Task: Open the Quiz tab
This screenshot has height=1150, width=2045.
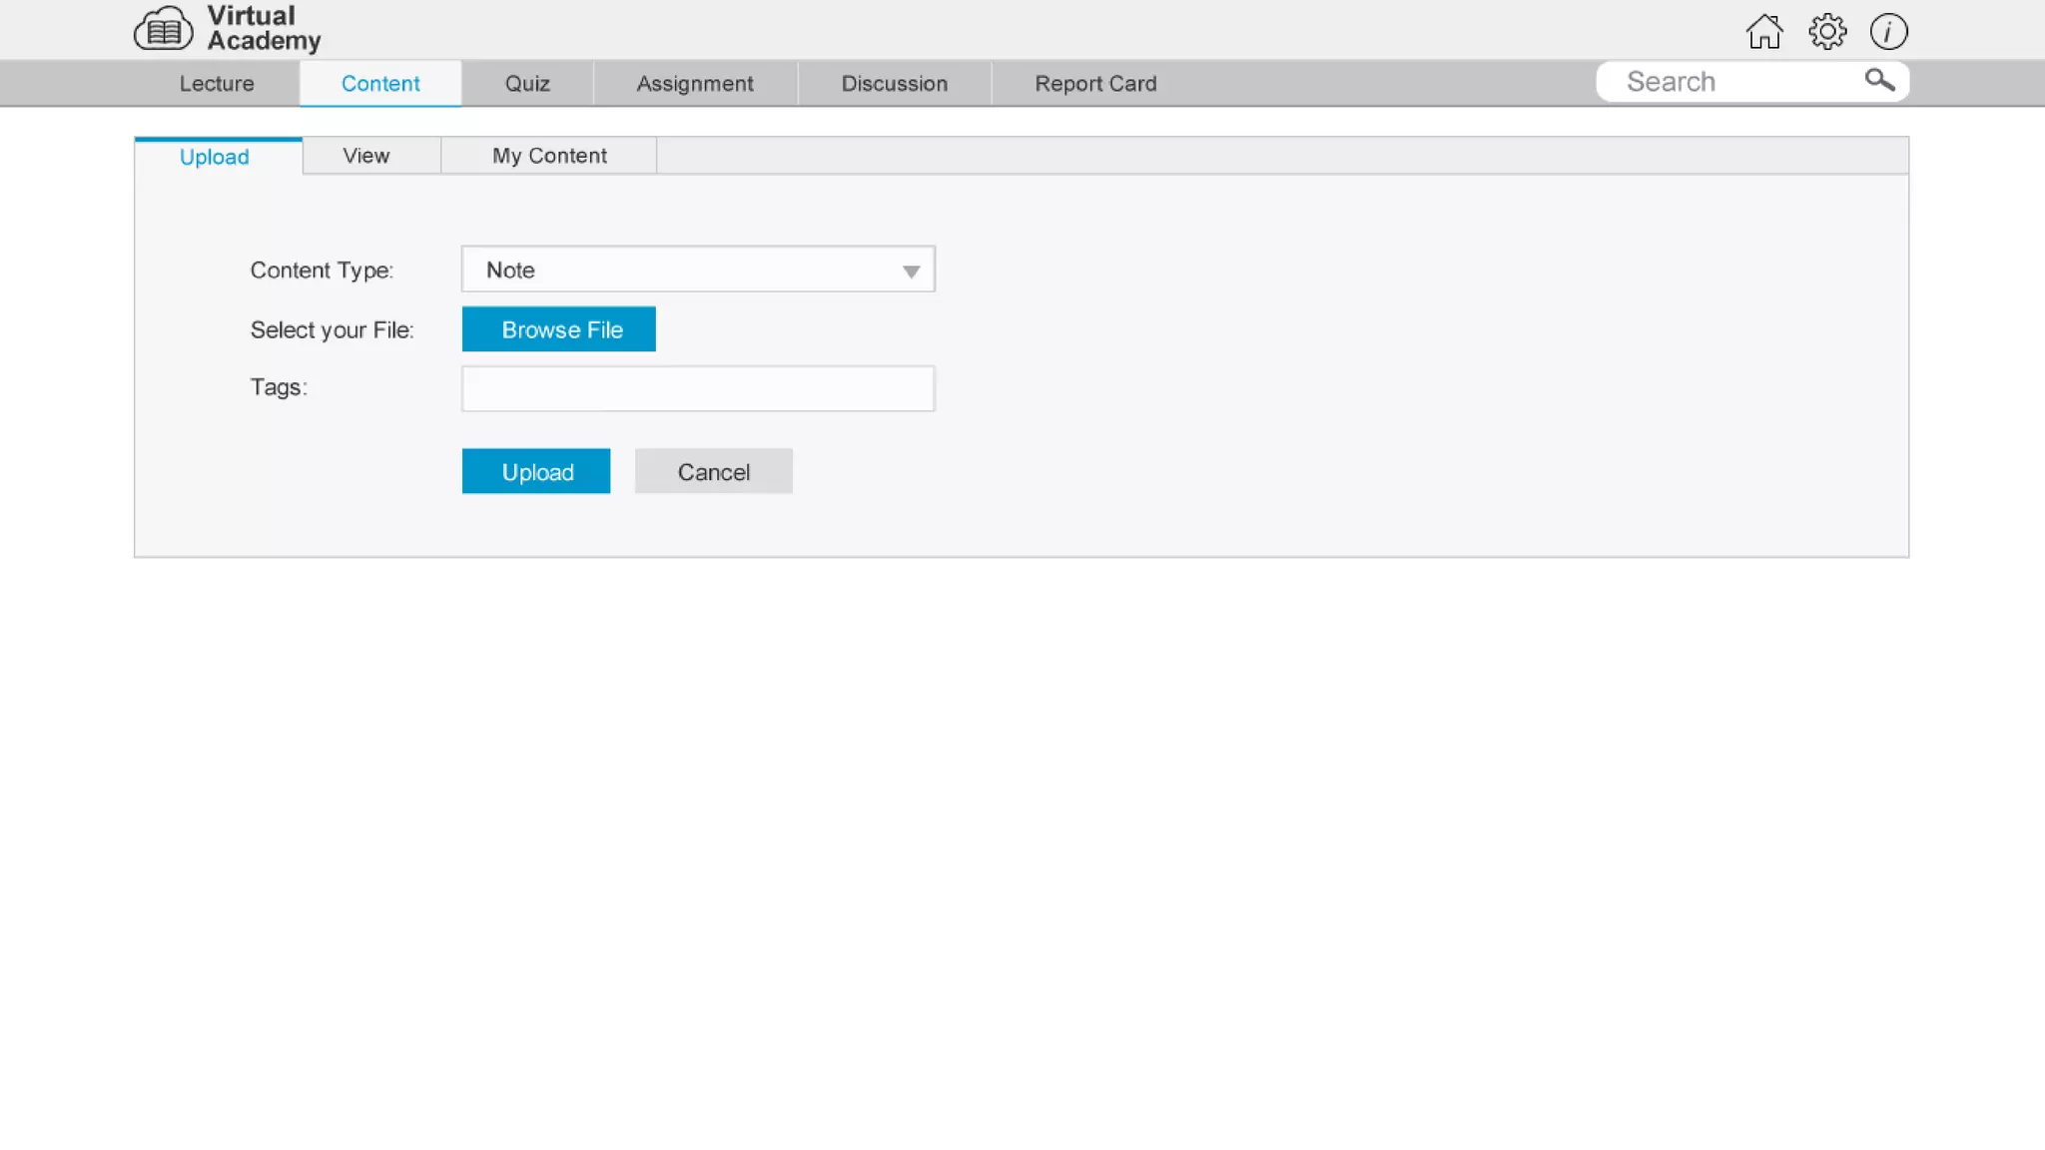Action: pos(527,84)
